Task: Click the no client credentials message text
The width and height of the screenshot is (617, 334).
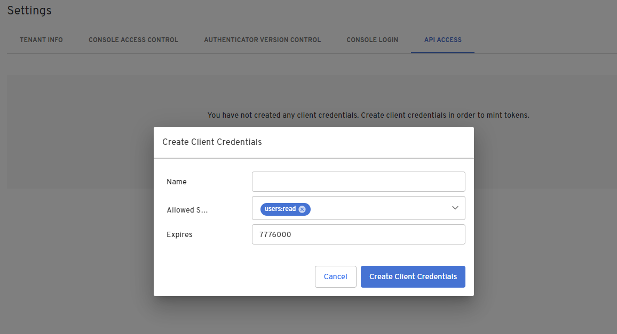Action: coord(368,115)
